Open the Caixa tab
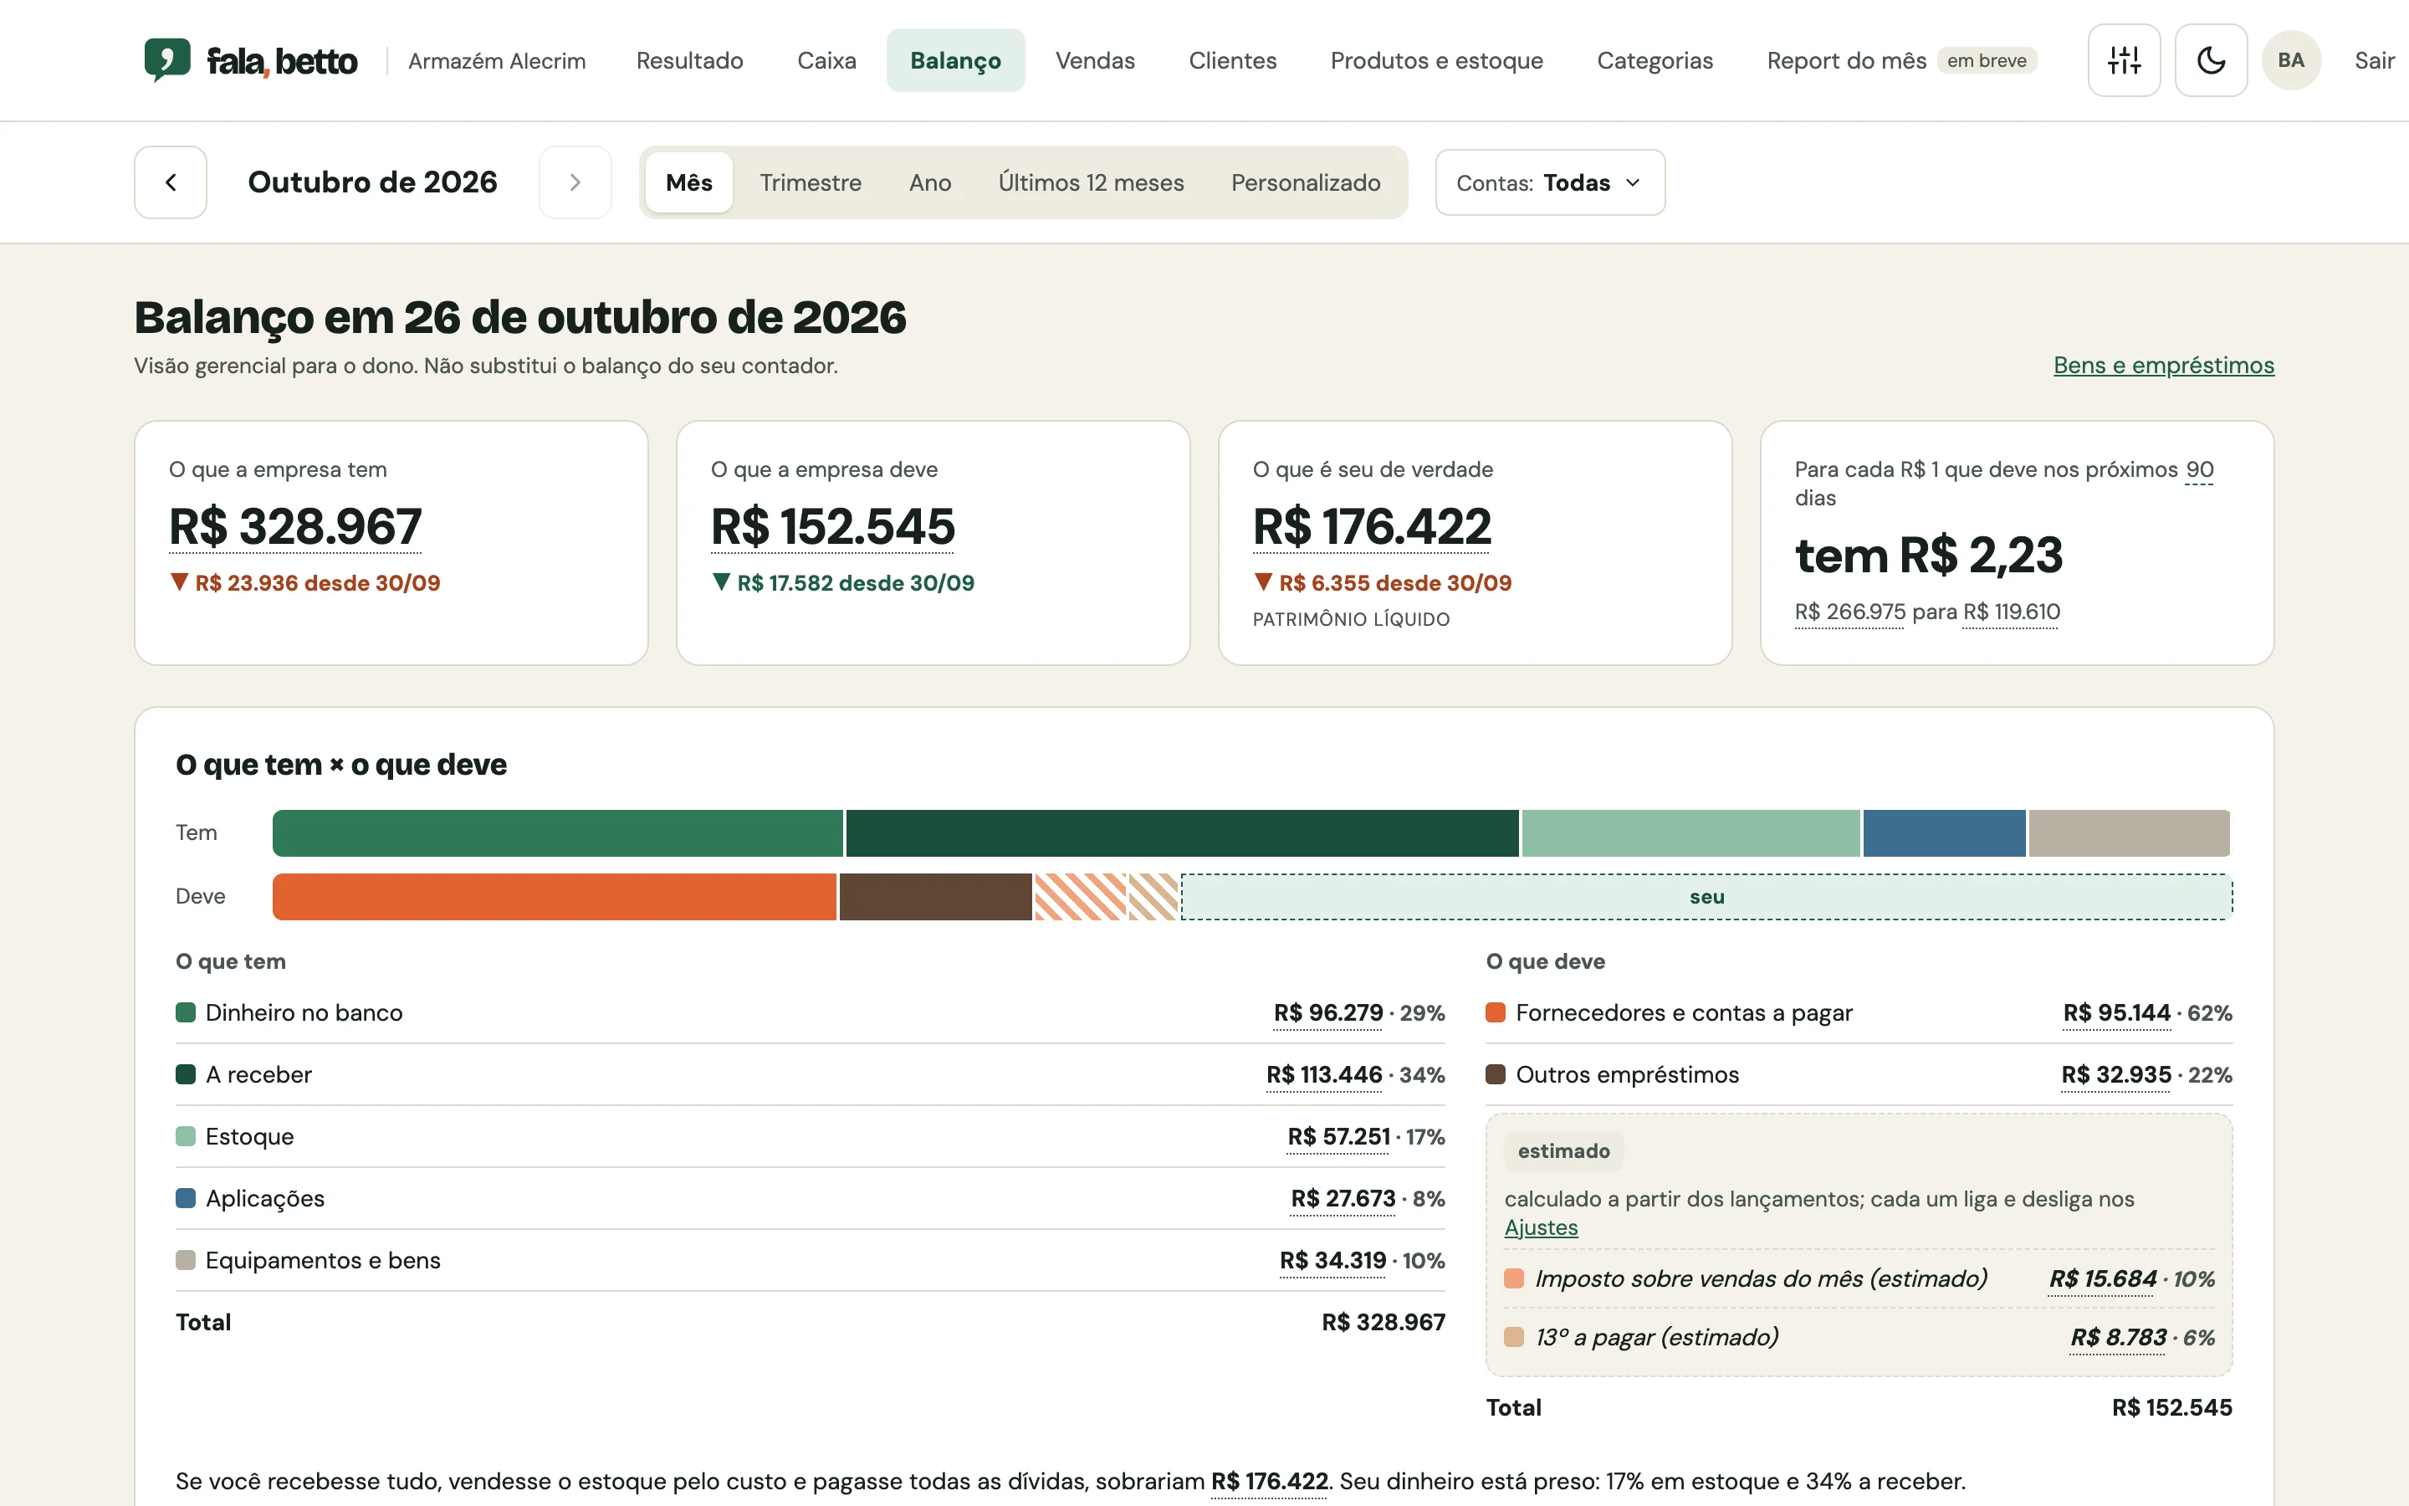Viewport: 2409px width, 1506px height. coord(826,61)
